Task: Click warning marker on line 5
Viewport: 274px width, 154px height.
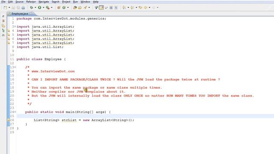Action: pyautogui.click(x=9, y=35)
